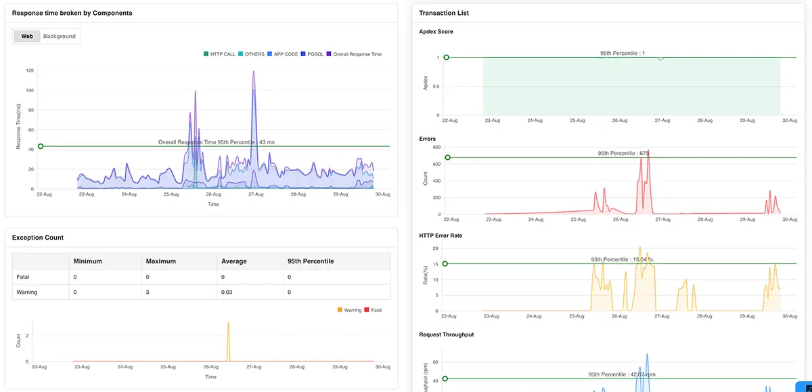Open the Errors section heading

[x=429, y=138]
